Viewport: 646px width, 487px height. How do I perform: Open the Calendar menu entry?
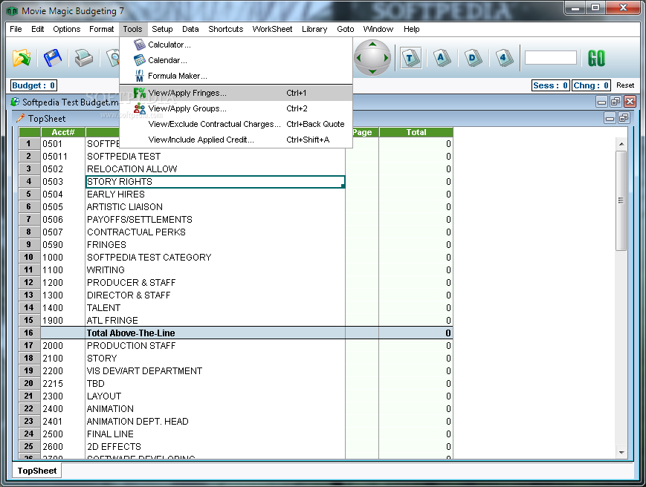[x=236, y=60]
